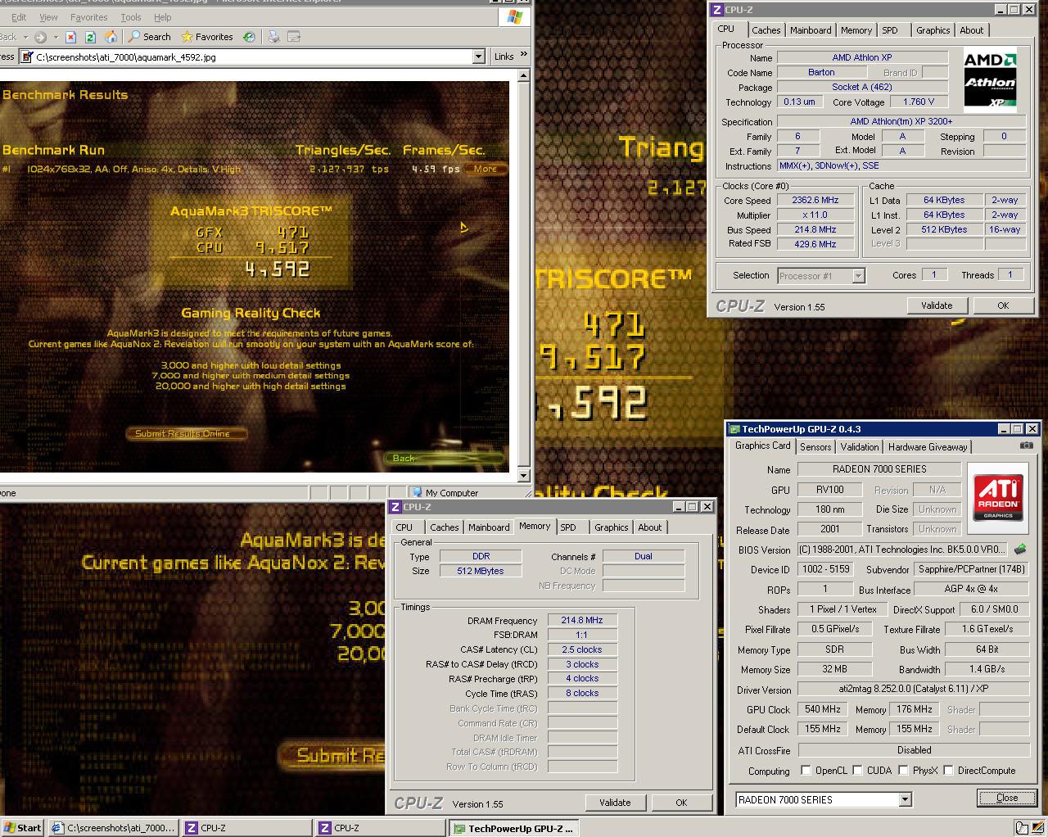Click the GPU-Z title bar icon
Viewport: 1048px width, 837px height.
click(x=734, y=429)
